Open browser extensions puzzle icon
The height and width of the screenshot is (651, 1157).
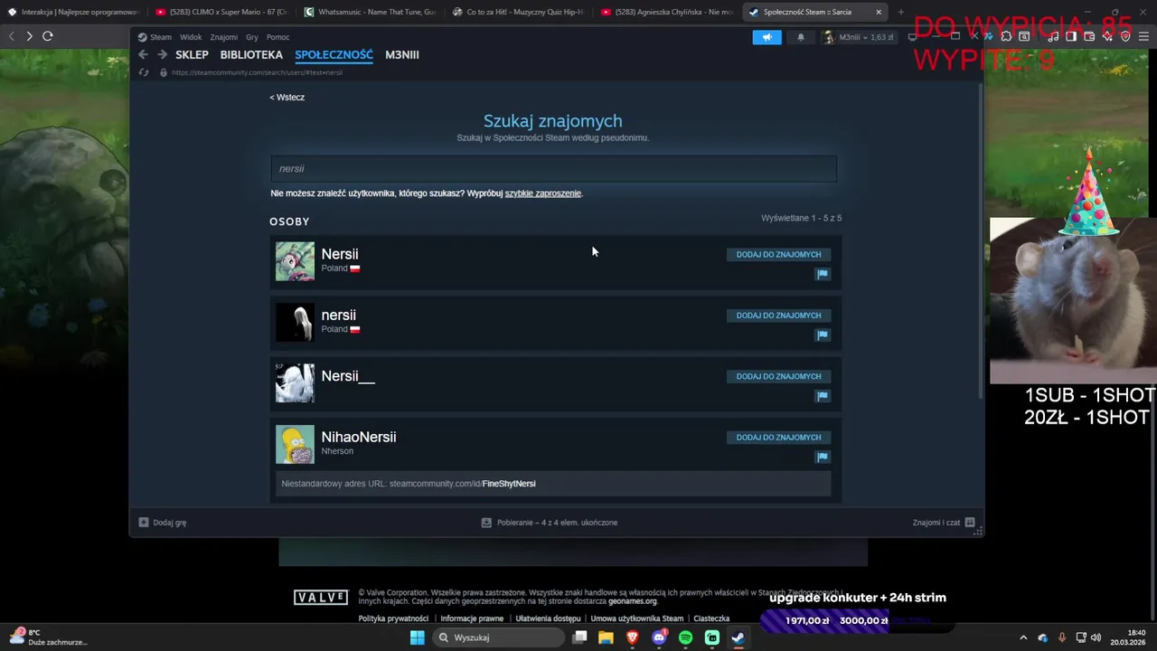[x=1006, y=36]
